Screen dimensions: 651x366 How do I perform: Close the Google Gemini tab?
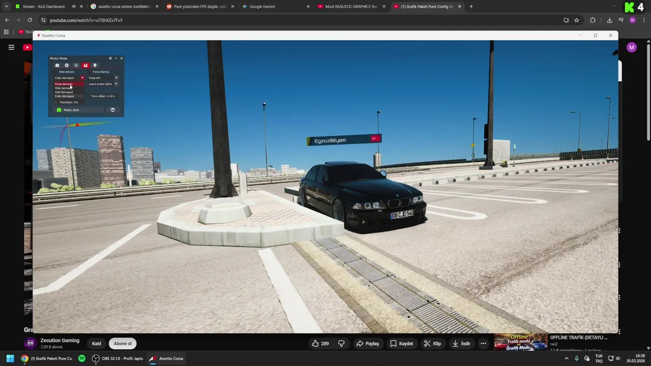(308, 7)
